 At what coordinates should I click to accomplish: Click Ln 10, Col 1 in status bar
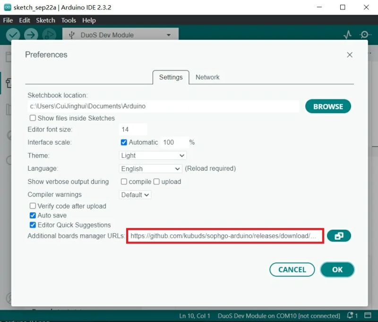point(195,316)
